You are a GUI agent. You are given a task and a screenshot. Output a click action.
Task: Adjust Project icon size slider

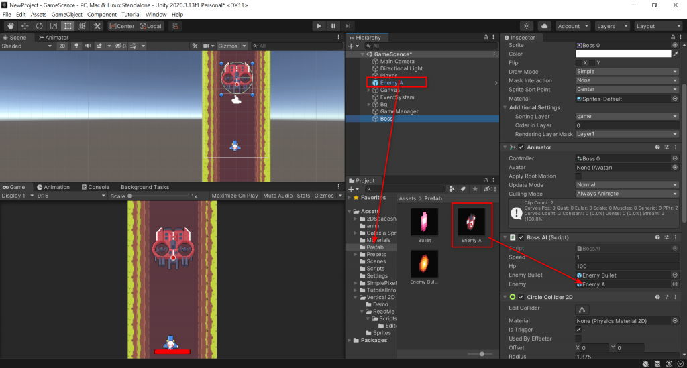[x=482, y=353]
